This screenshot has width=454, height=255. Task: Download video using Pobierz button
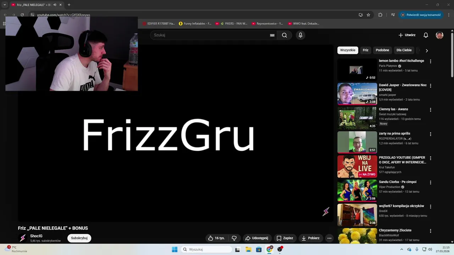tap(311, 238)
